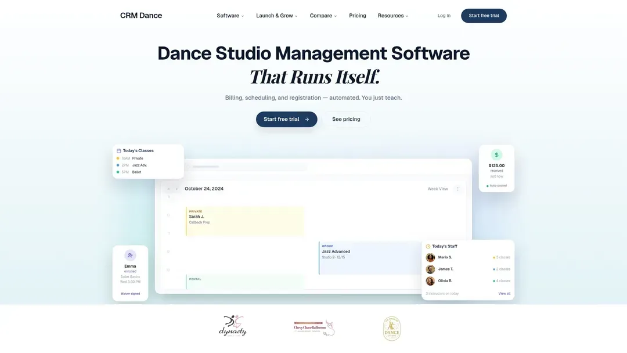
Task: Open Sarah J. private lesson event
Action: tap(245, 221)
